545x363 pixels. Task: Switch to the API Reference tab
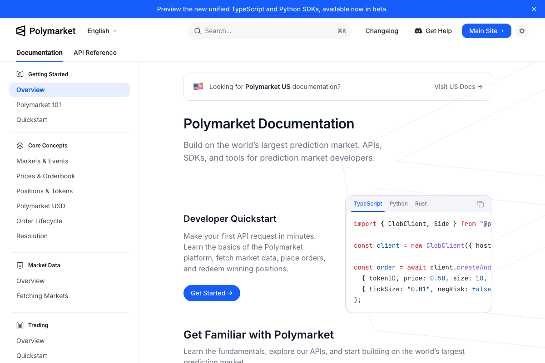point(95,53)
